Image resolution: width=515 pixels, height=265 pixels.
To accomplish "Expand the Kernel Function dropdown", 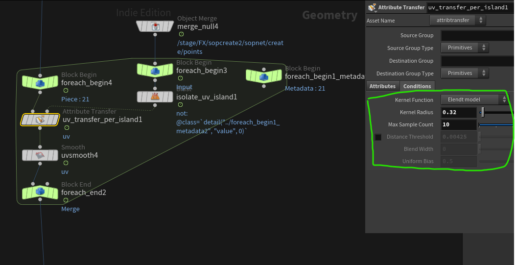I will tap(474, 99).
